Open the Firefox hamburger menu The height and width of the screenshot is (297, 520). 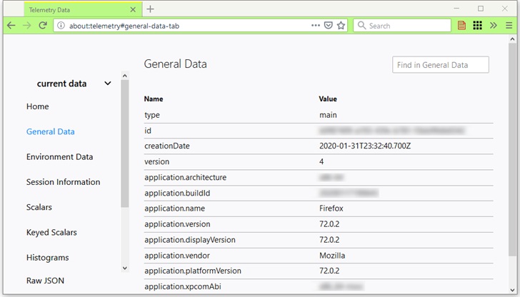[509, 26]
